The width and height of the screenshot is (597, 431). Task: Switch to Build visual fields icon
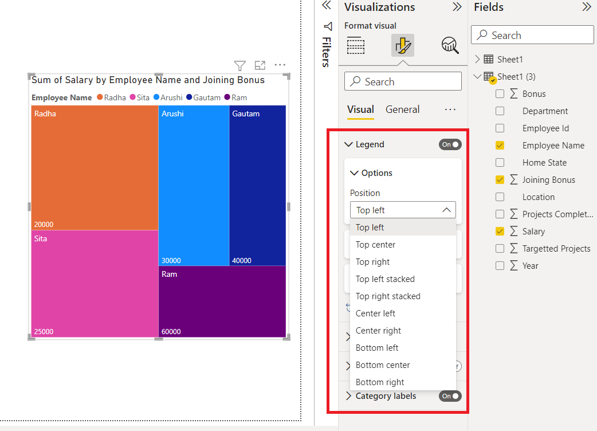356,45
